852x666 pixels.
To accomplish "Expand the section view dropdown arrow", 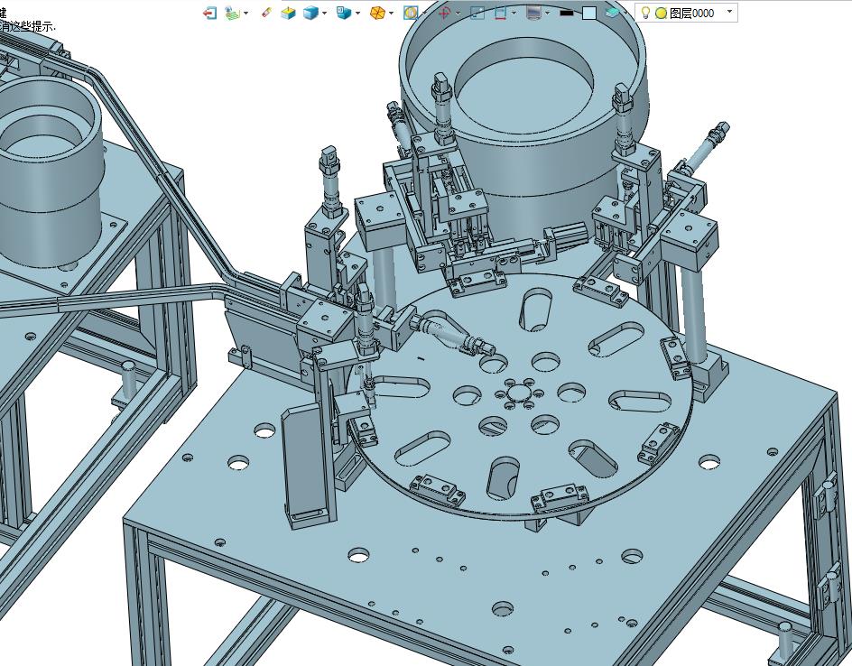I will [x=514, y=13].
